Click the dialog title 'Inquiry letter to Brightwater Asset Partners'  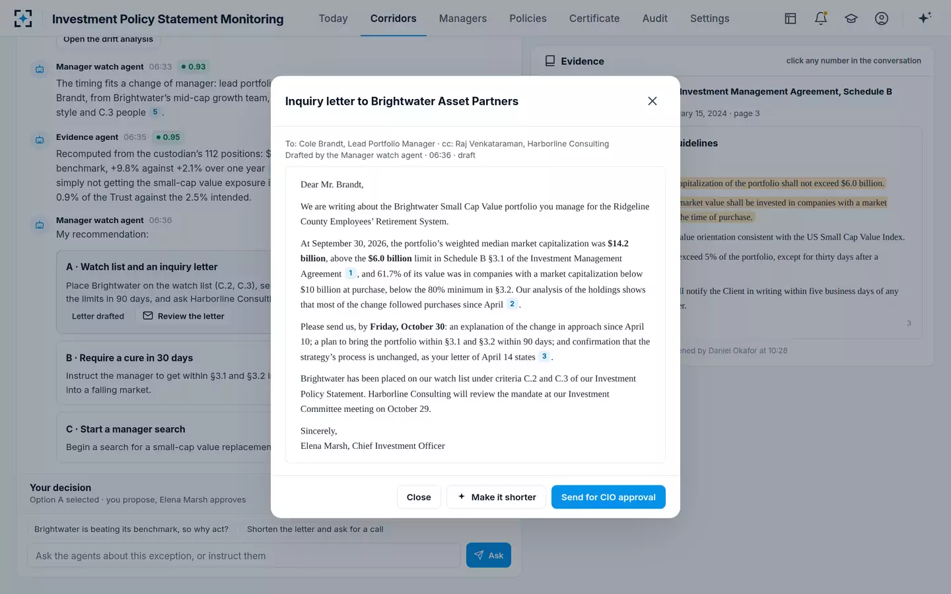[402, 101]
